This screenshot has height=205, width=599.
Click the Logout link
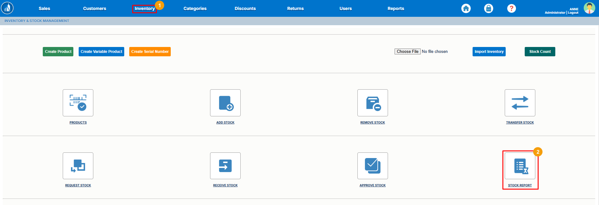click(573, 13)
